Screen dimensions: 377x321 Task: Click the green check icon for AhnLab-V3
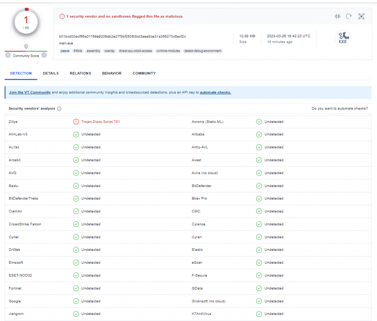click(76, 134)
